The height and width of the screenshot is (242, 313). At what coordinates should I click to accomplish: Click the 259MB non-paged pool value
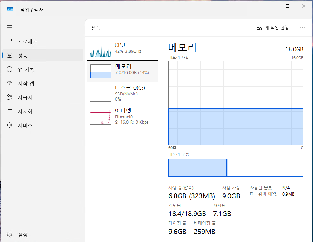coord(204,232)
